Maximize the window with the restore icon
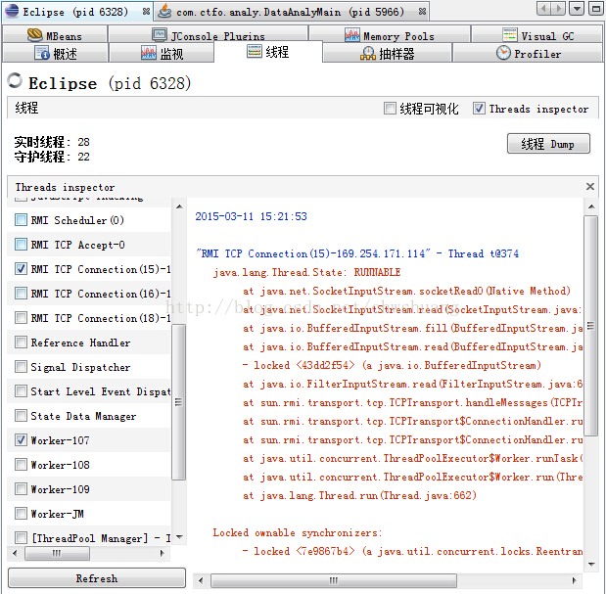Image resolution: width=606 pixels, height=594 pixels. pos(595,8)
